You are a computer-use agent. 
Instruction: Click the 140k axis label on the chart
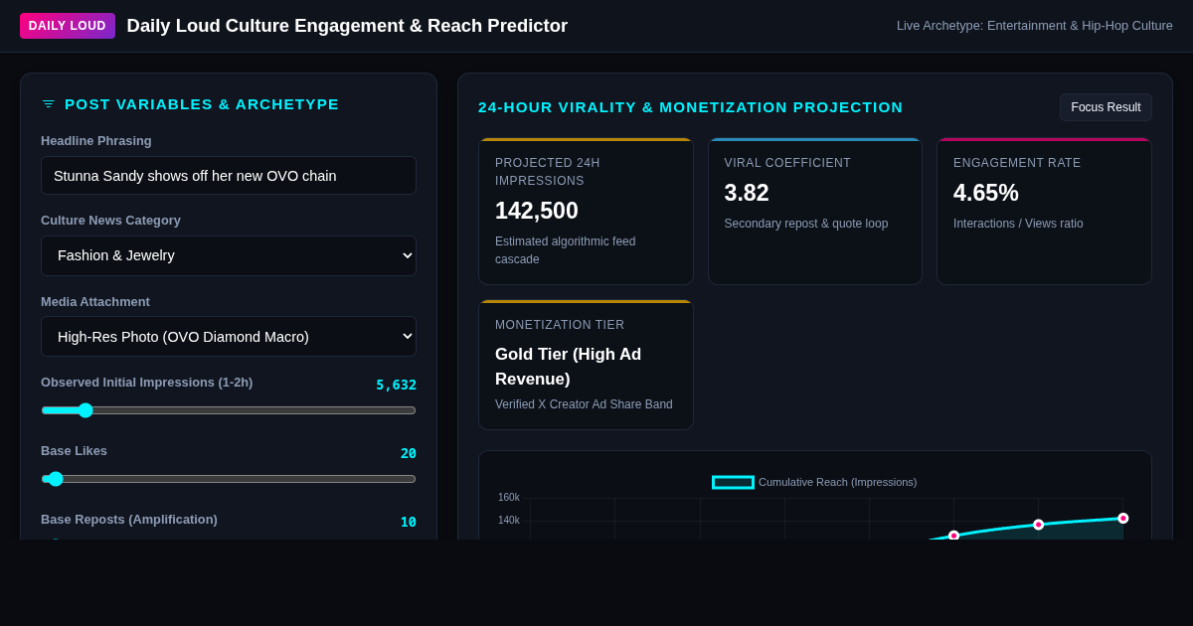point(509,521)
